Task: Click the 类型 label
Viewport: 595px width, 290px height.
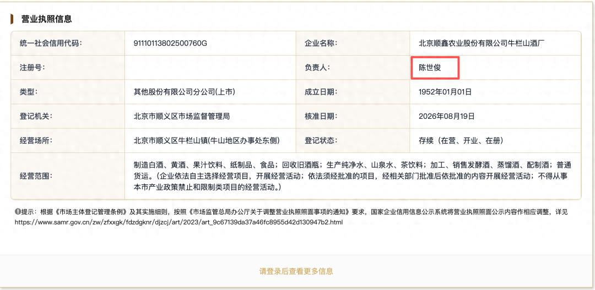Action: [29, 92]
